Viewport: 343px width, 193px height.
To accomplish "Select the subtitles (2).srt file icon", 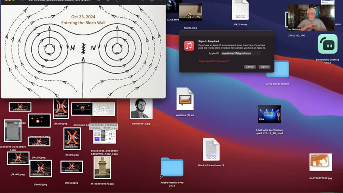I will (x=185, y=99).
